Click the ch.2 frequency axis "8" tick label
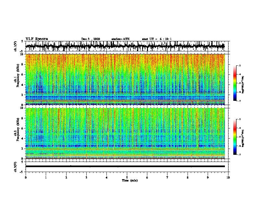 coord(22,118)
